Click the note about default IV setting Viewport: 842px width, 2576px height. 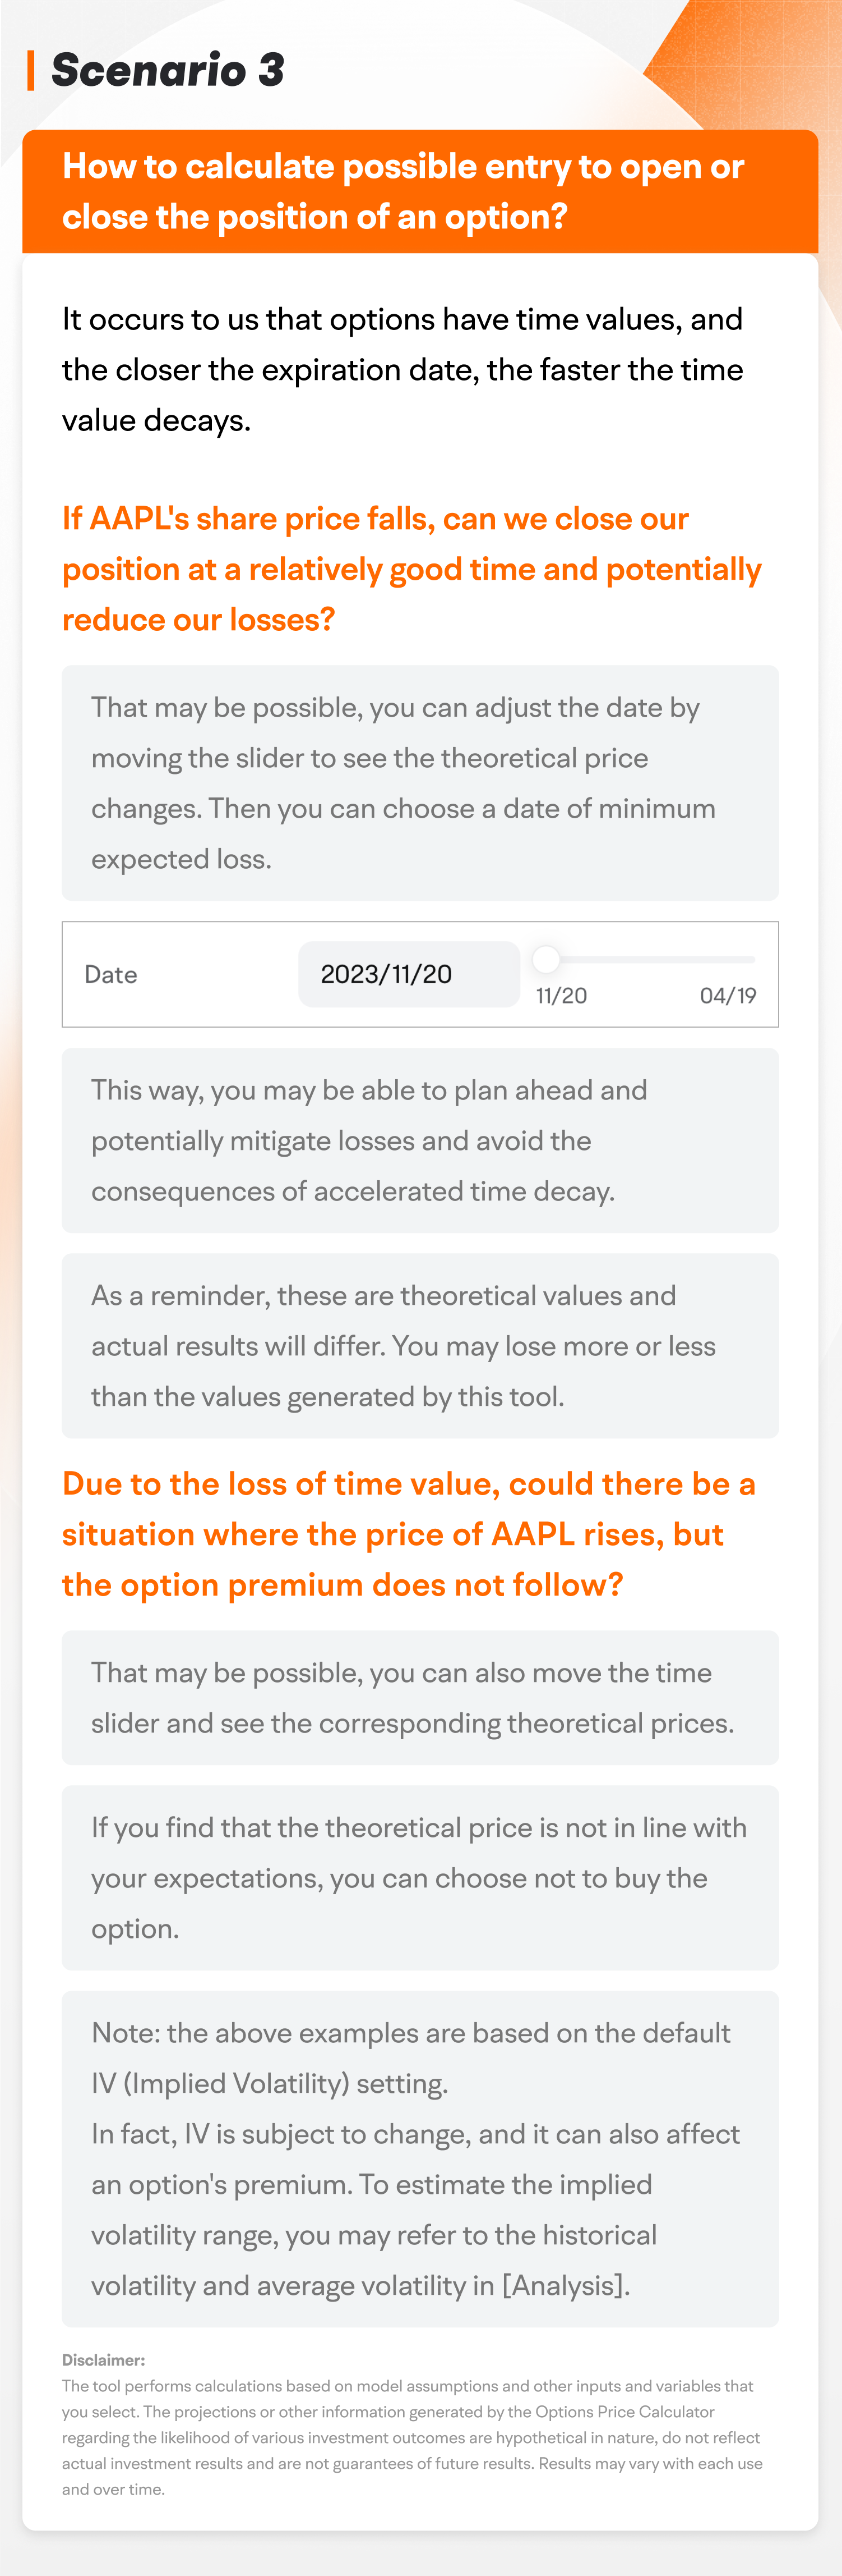419,2140
